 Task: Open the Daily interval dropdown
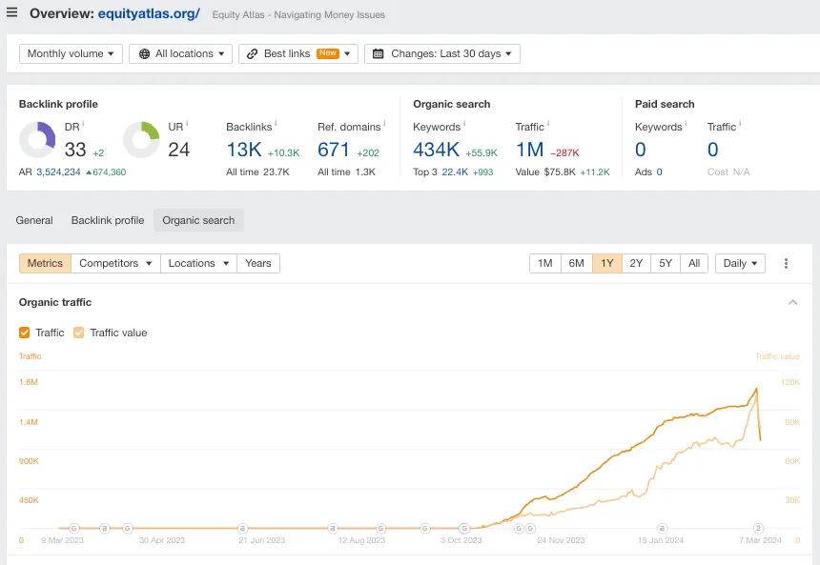740,264
